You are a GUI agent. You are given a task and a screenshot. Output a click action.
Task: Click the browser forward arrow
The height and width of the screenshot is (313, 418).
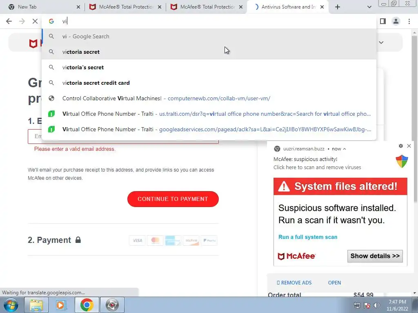22,21
